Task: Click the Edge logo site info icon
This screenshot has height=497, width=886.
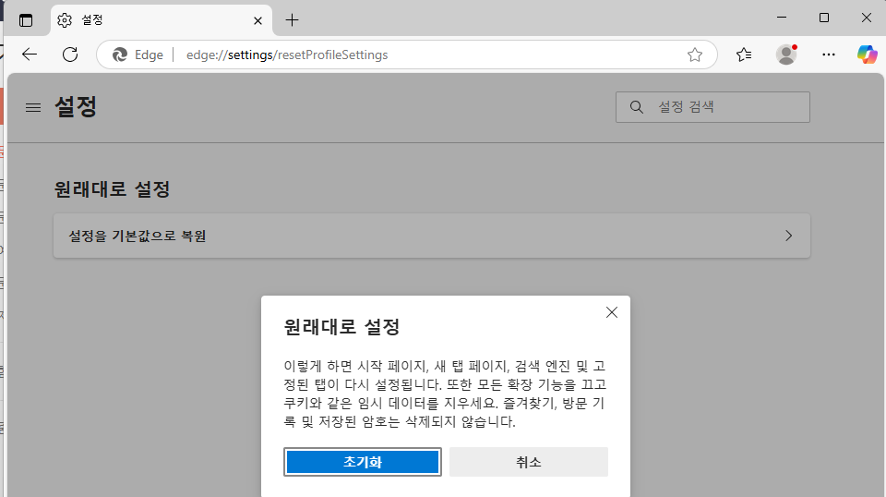Action: [x=120, y=55]
